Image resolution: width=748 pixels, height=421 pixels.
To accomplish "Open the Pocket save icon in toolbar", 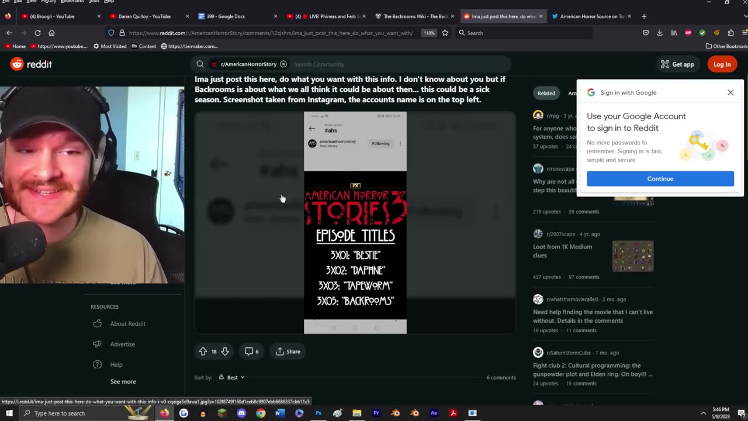I will pos(646,33).
